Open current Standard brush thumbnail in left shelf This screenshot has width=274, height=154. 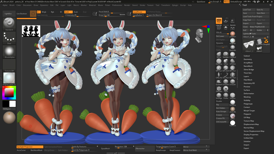(x=9, y=24)
